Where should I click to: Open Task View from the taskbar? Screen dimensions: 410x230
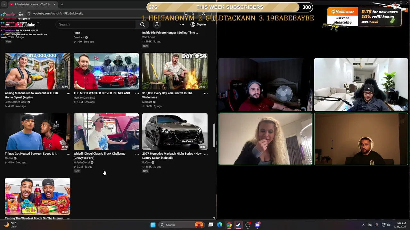point(210,225)
